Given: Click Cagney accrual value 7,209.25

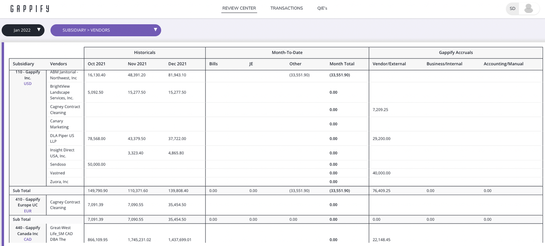Looking at the screenshot, I should (380, 110).
